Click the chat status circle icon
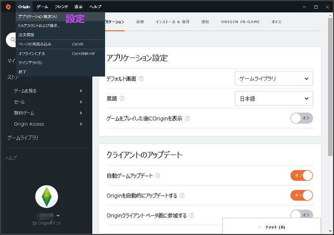 [x=259, y=227]
